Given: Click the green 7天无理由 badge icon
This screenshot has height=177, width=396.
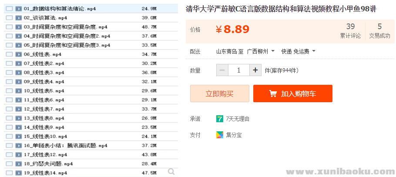Looking at the screenshot, I should coord(220,119).
